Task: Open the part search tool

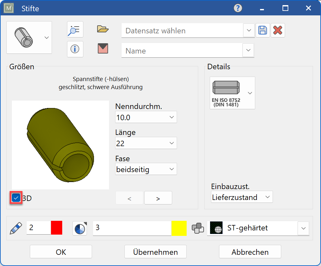Action: [x=75, y=29]
